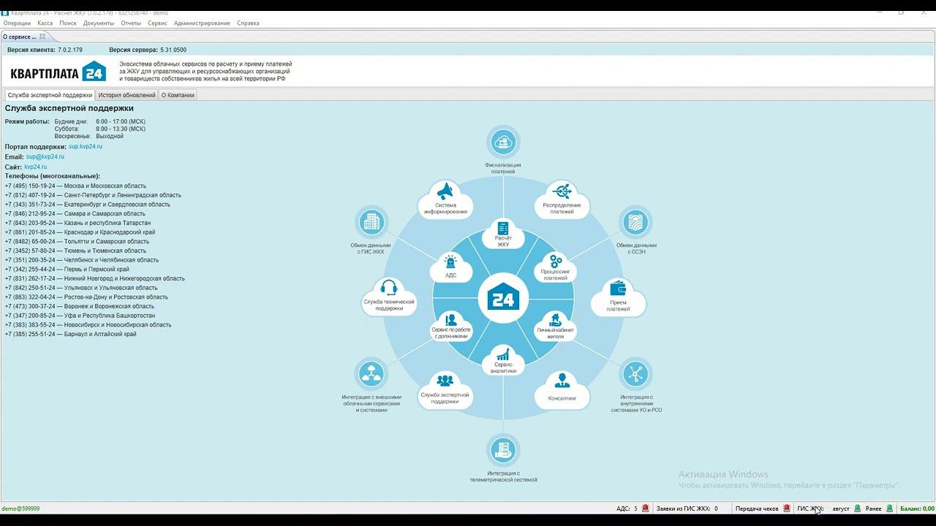Click the Пермь и Пермский край row
This screenshot has height=526, width=936.
pos(67,270)
